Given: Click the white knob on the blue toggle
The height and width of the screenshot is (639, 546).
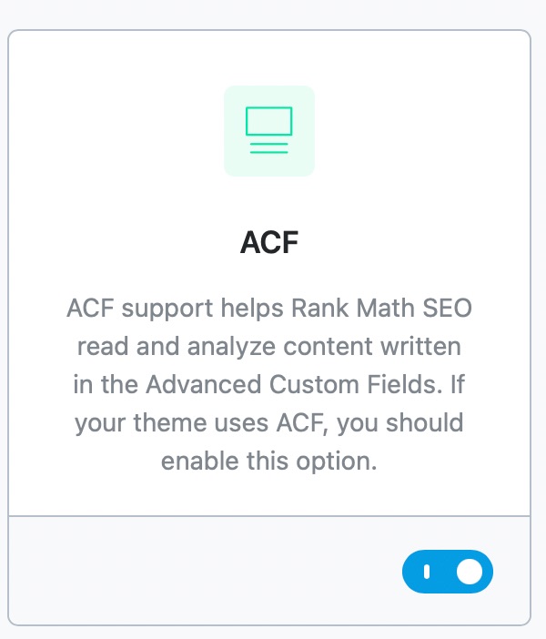Looking at the screenshot, I should click(470, 572).
